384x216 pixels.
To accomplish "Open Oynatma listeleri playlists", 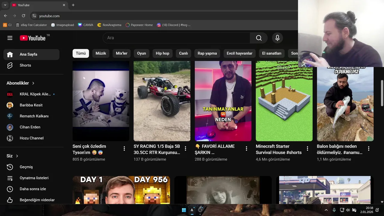I will pyautogui.click(x=31, y=178).
